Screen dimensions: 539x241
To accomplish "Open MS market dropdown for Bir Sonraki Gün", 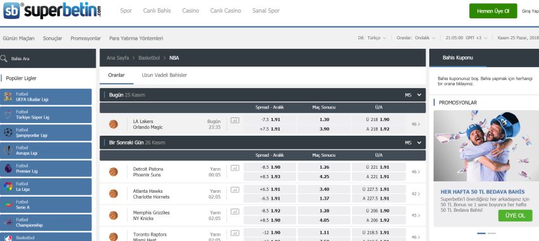I will [413, 142].
